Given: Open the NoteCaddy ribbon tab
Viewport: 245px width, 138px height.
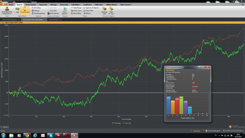Looking at the screenshot, I should point(64,5).
